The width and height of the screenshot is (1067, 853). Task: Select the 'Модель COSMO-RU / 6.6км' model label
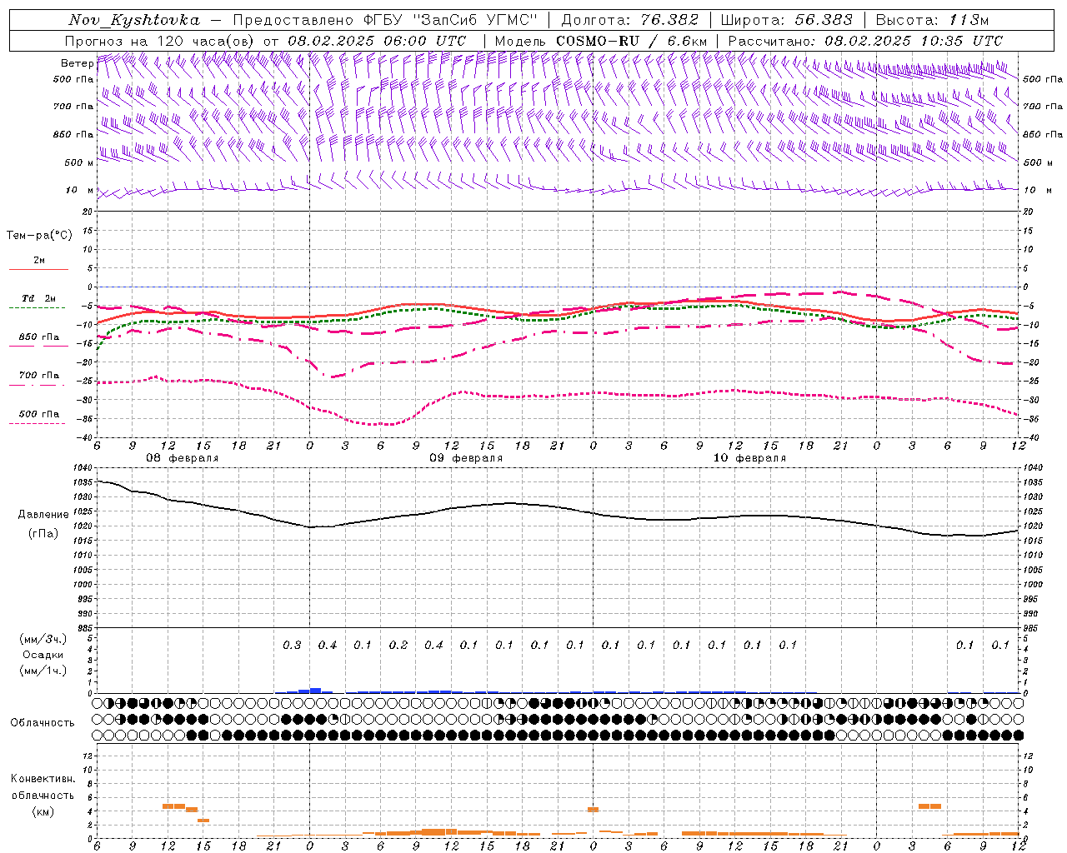(600, 41)
